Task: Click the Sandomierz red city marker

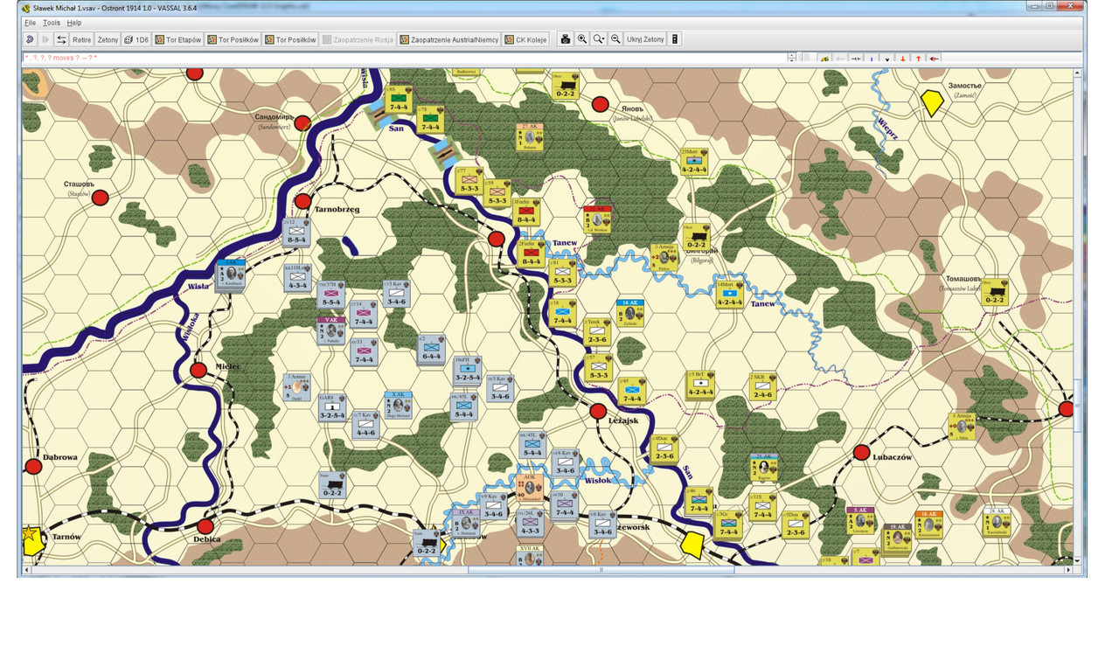Action: [x=302, y=123]
